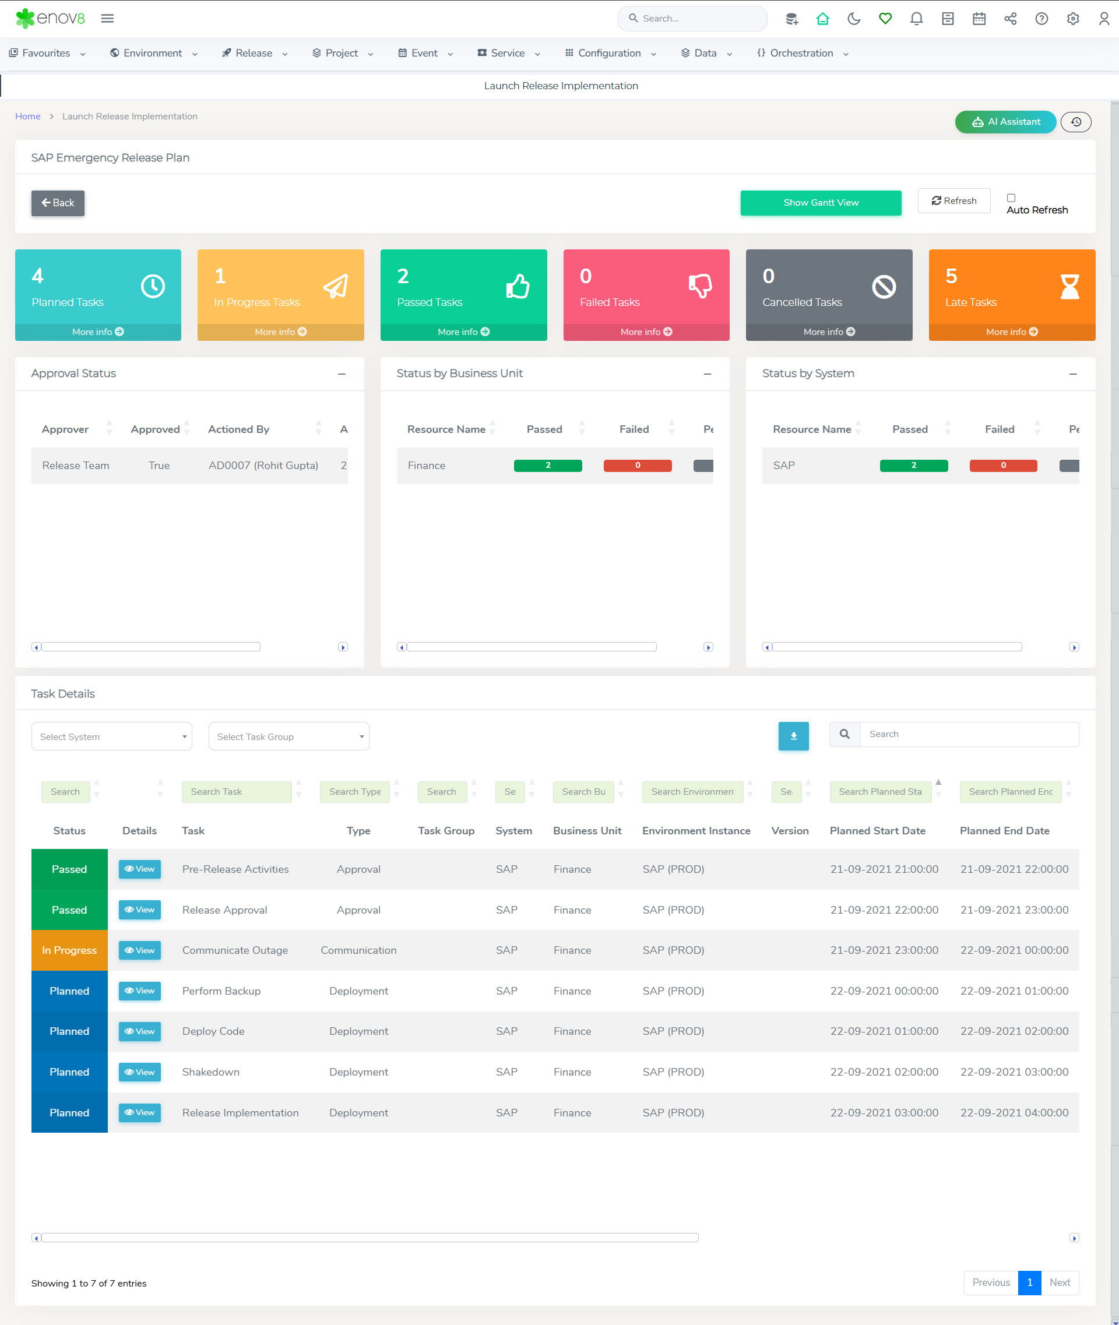
Task: Click the calendar icon in header
Action: (x=979, y=19)
